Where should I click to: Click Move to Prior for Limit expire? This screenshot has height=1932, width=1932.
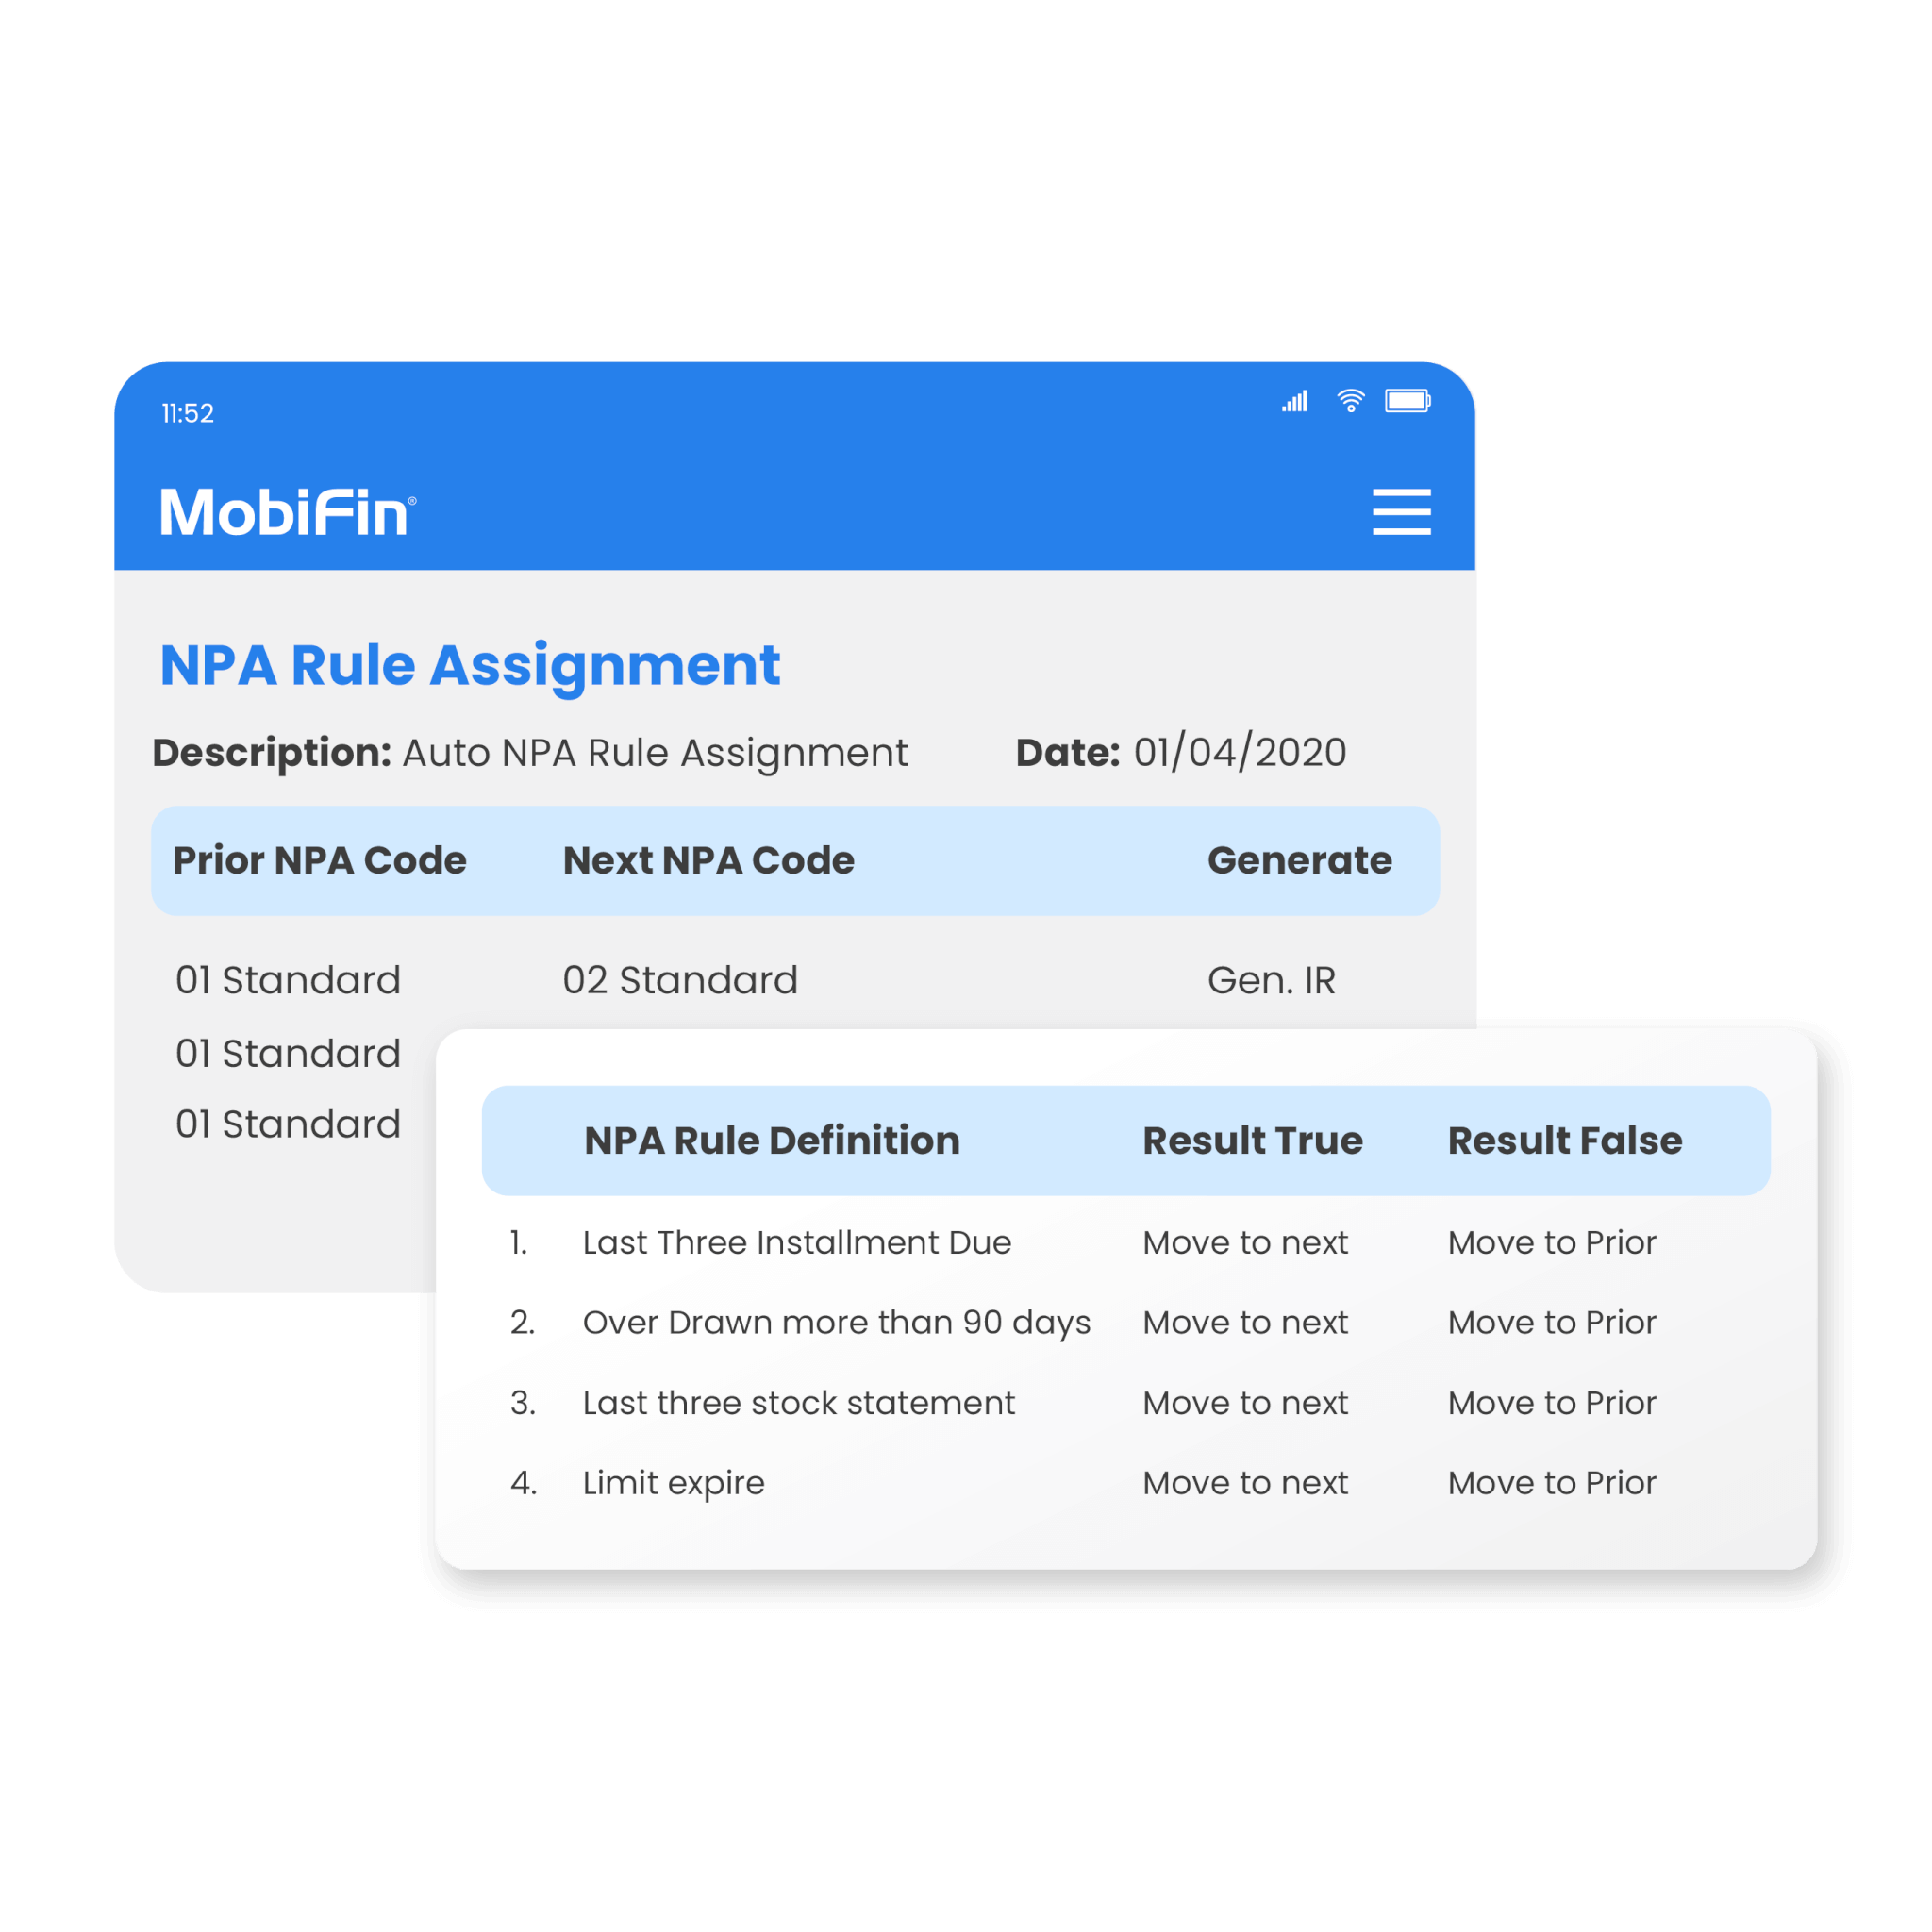[x=1552, y=1483]
